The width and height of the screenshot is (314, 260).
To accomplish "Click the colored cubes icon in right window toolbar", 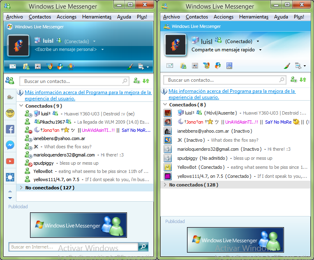I will pos(218,65).
